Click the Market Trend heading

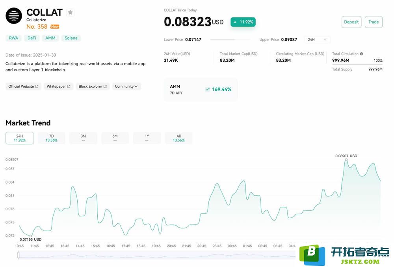[x=28, y=123]
